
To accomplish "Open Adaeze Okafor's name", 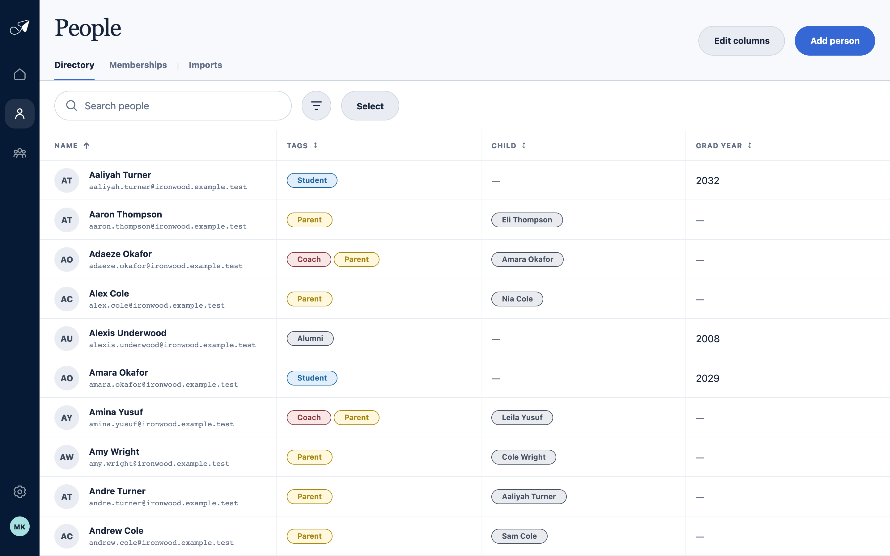I will tap(120, 254).
